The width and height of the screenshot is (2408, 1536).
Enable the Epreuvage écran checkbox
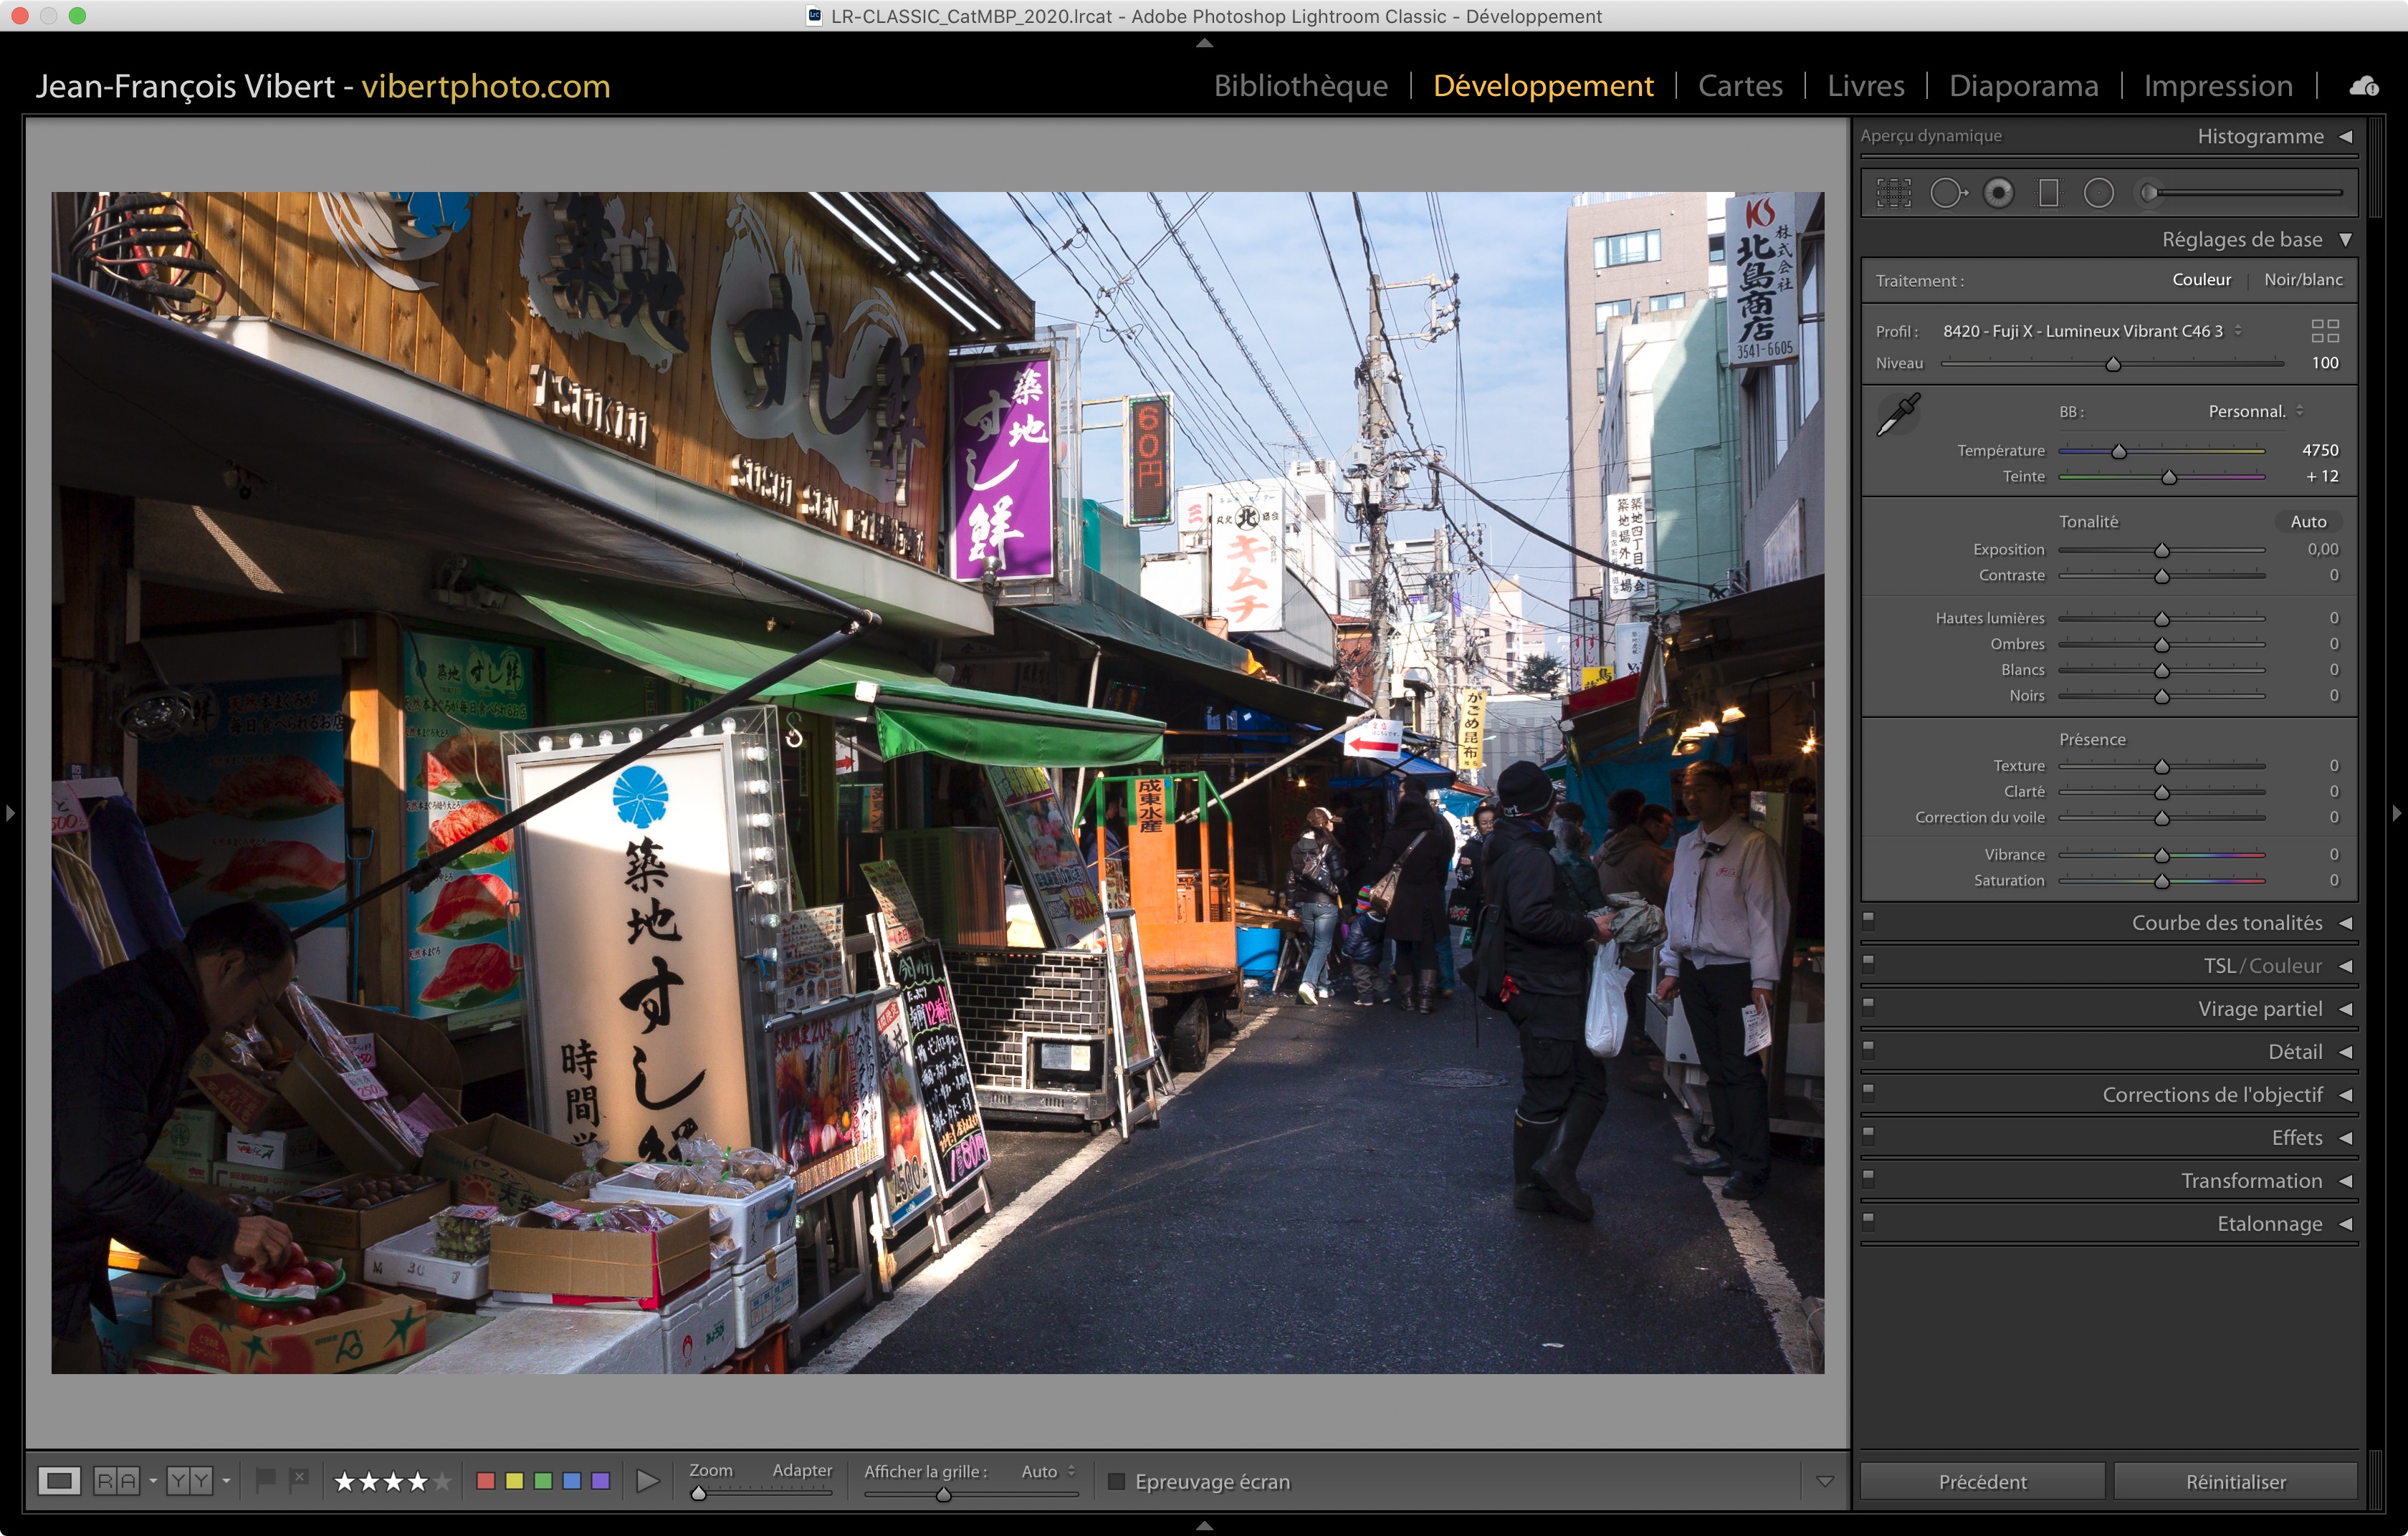pos(1116,1481)
